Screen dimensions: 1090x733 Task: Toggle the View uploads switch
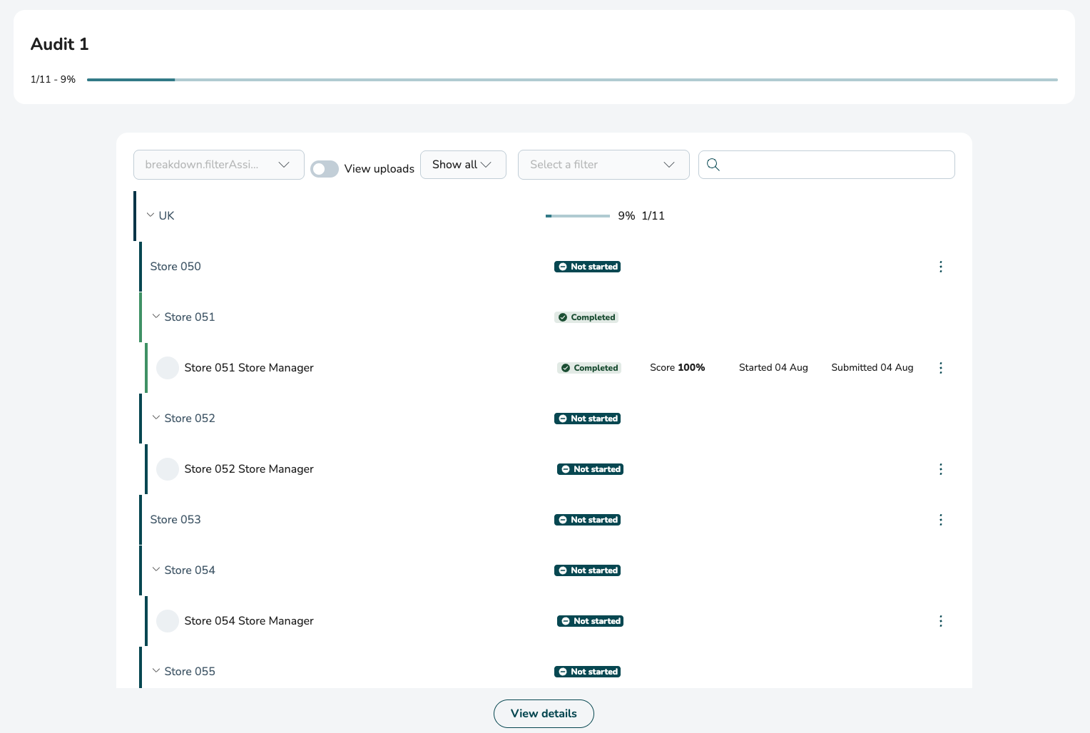[x=325, y=169]
